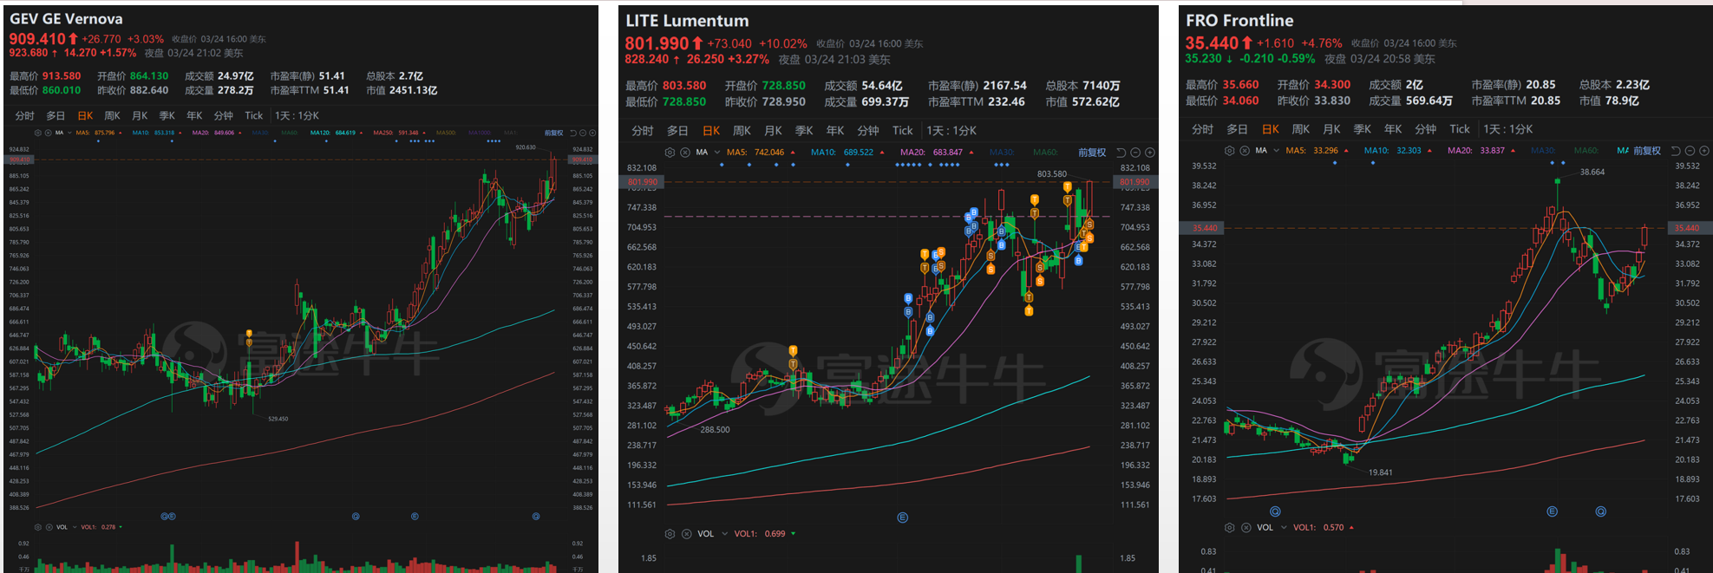Expand VOL indicator dropdown in LITE panel
The width and height of the screenshot is (1713, 573).
click(723, 533)
